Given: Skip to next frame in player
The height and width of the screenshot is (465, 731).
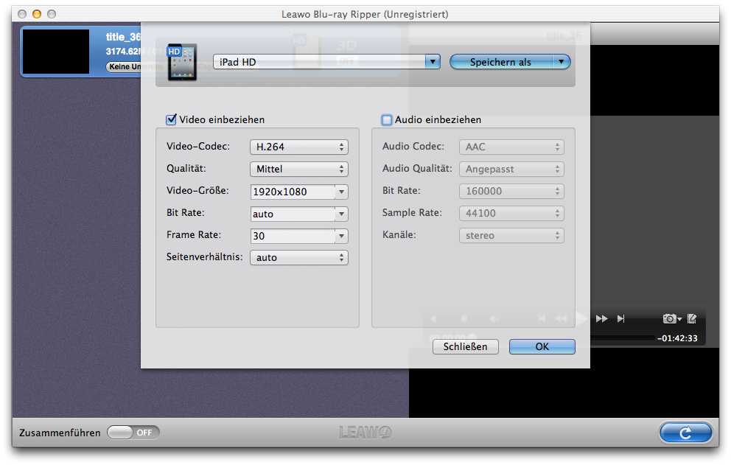Looking at the screenshot, I should coord(620,319).
